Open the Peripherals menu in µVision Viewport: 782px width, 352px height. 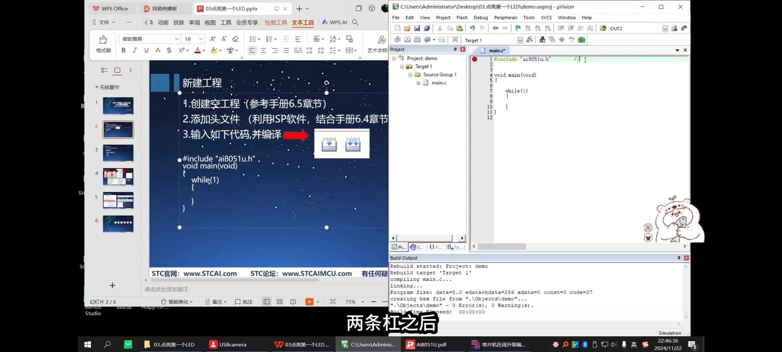[x=505, y=17]
